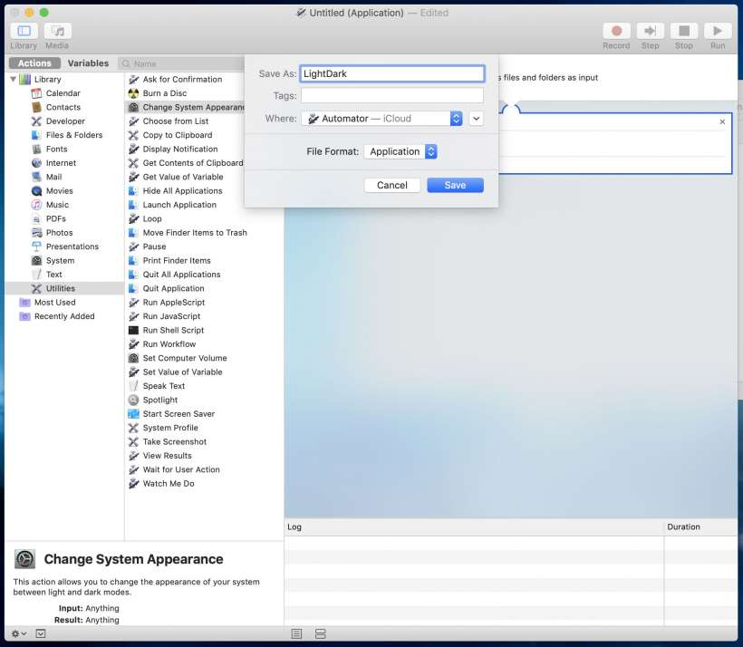Select Run Shell Script action
This screenshot has width=743, height=647.
tap(173, 331)
